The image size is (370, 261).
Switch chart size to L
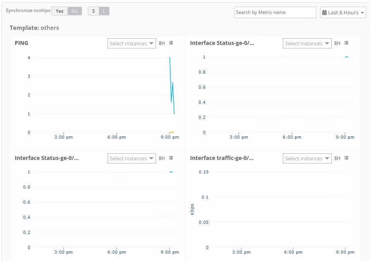[104, 11]
